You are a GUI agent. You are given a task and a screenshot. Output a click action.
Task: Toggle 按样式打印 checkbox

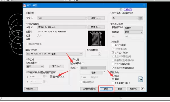tap(113, 53)
